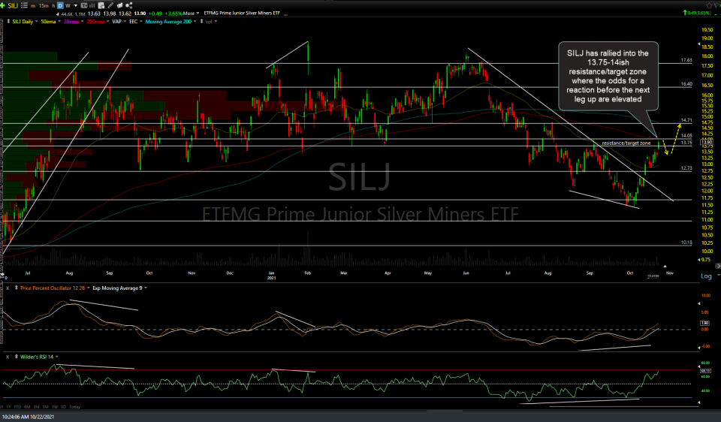The height and width of the screenshot is (422, 721).
Task: Select the pencil drawing tool
Action: point(111,5)
